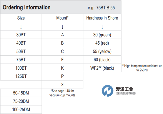This screenshot has height=114, width=163.
Task: Select the 30BT size cell
Action: click(21, 35)
